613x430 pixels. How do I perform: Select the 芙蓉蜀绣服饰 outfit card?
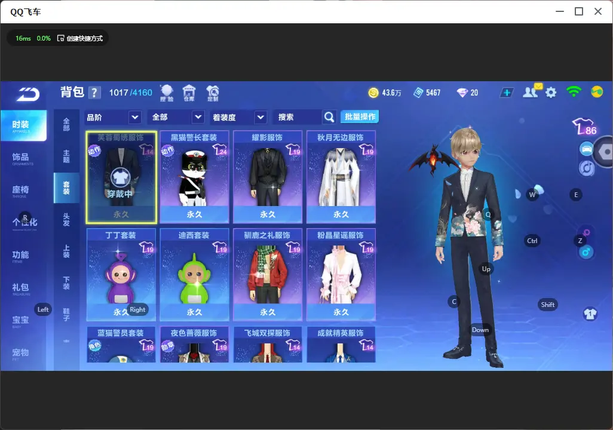tap(121, 177)
